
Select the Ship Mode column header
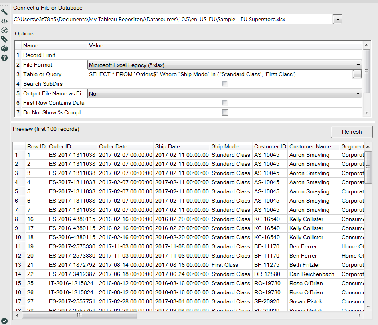(231, 146)
